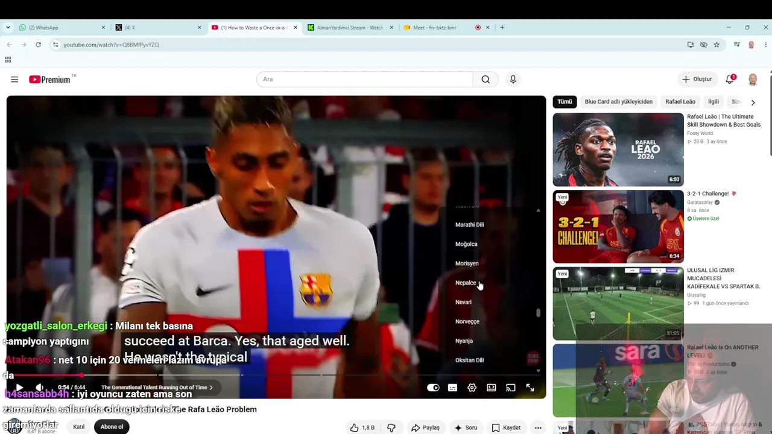Expand the chapter title in the player
The height and width of the screenshot is (434, 772).
click(157, 388)
